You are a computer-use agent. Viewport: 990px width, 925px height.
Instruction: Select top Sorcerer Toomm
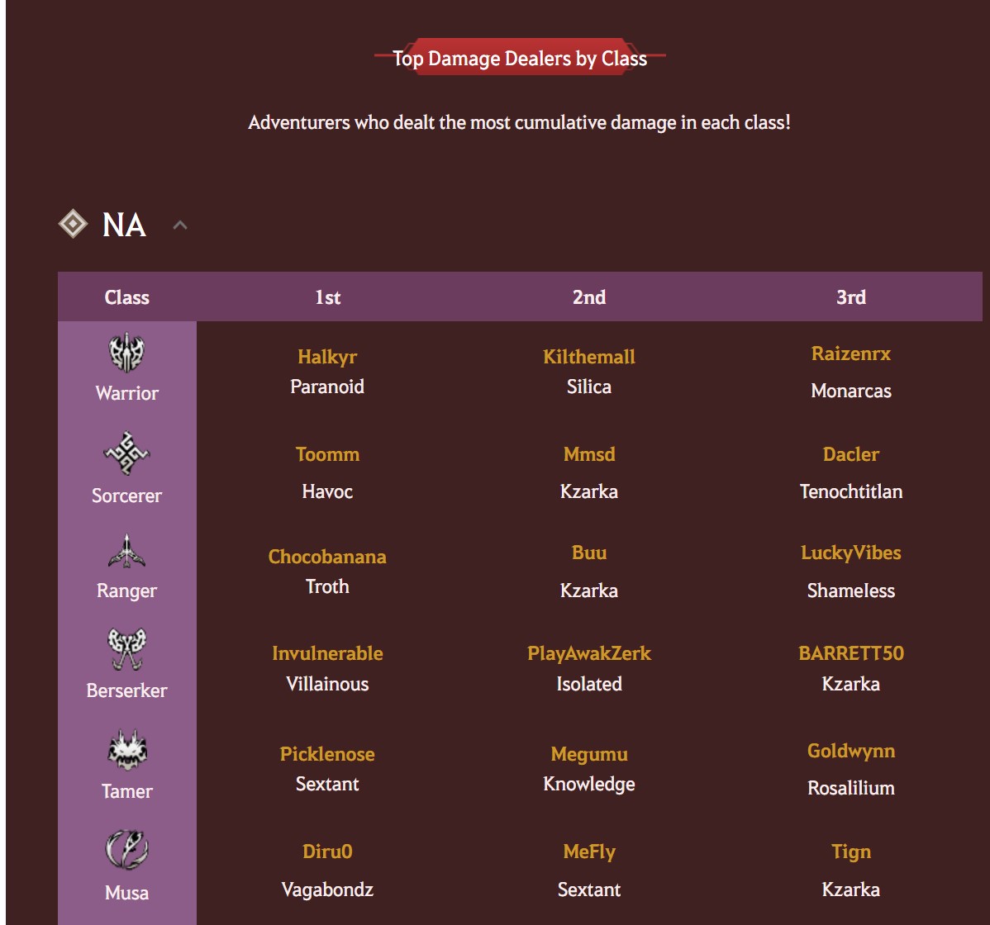327,454
